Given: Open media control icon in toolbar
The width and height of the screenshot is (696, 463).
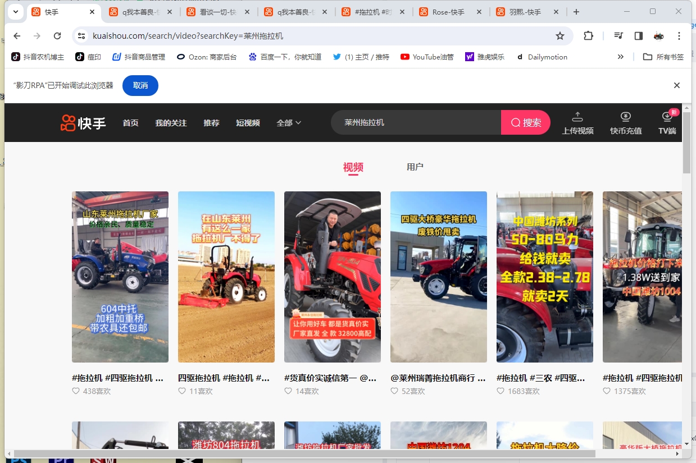Looking at the screenshot, I should tap(618, 36).
